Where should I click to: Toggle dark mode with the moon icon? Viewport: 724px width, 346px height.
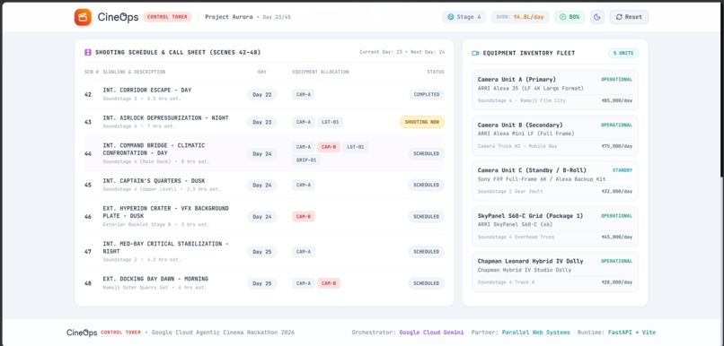pos(597,17)
